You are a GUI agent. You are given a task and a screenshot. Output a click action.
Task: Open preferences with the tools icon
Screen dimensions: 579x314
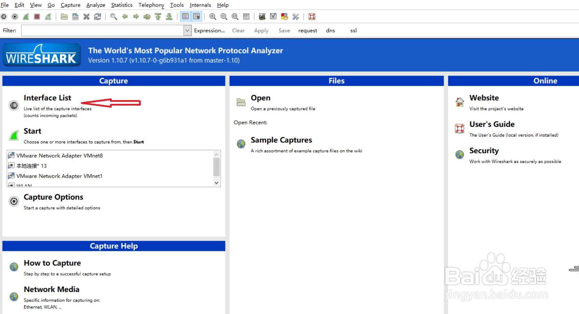tap(295, 16)
